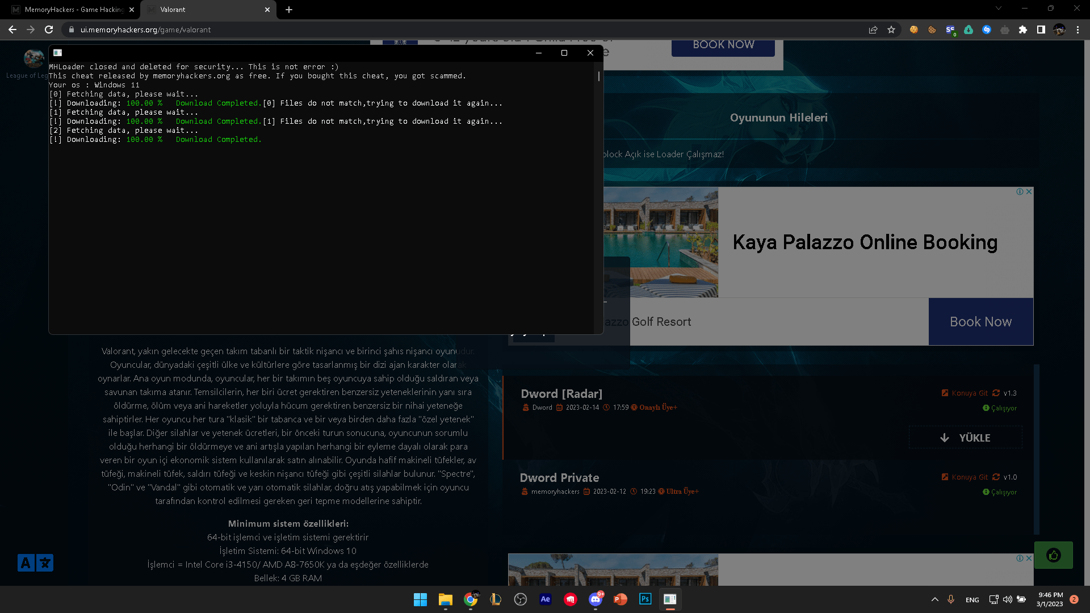The image size is (1090, 613).
Task: Open the bitten cookie extension icon
Action: coord(932,30)
